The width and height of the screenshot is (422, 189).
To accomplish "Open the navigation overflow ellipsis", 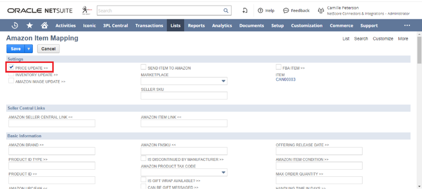I will [407, 26].
